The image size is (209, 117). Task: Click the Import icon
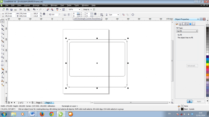click(x=48, y=10)
